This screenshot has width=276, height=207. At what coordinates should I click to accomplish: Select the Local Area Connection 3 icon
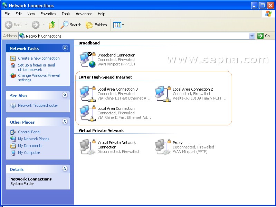pyautogui.click(x=87, y=94)
